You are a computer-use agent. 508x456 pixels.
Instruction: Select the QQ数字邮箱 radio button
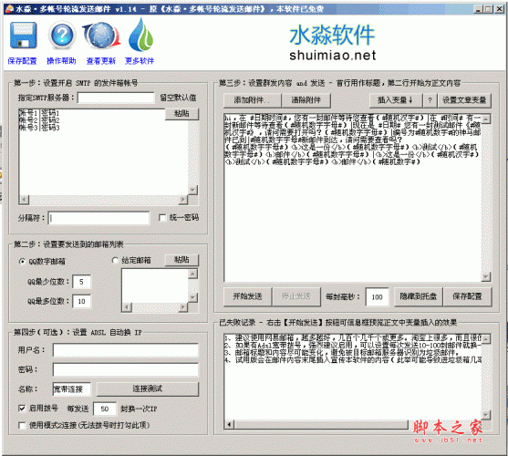point(22,261)
